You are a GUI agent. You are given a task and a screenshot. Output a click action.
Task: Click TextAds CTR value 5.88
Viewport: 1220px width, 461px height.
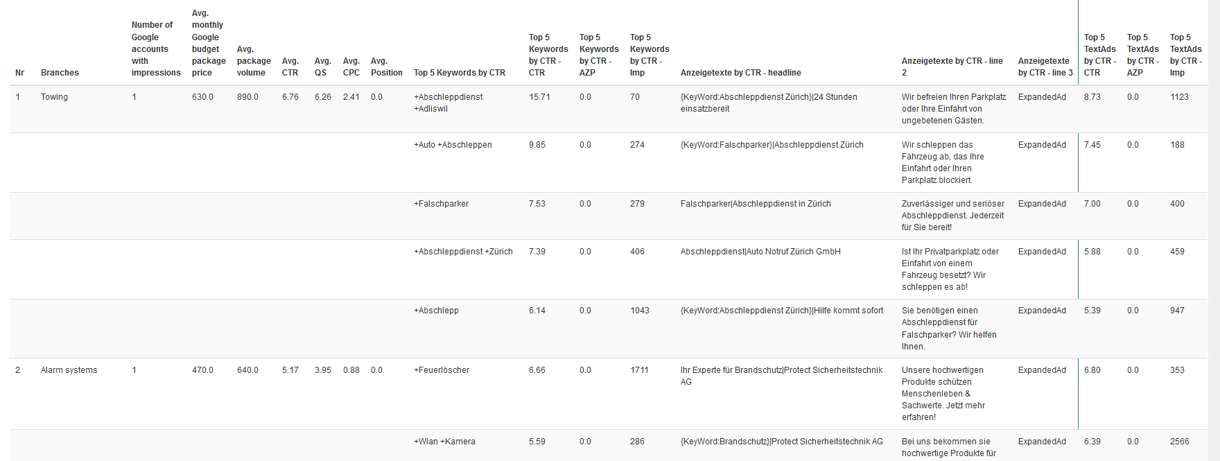point(1092,252)
